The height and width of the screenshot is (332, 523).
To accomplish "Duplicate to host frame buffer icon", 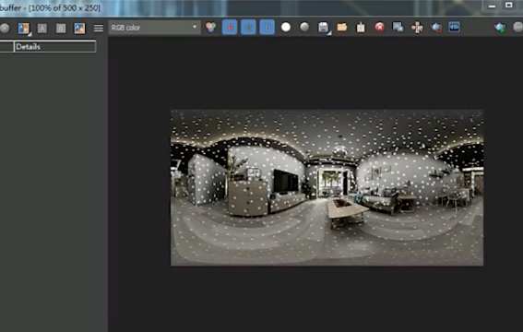I will coord(398,27).
